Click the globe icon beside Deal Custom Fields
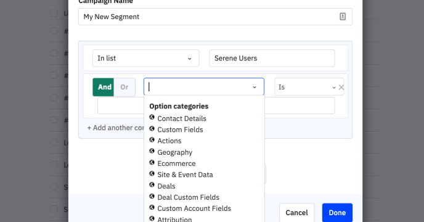The image size is (424, 222). coord(152,196)
